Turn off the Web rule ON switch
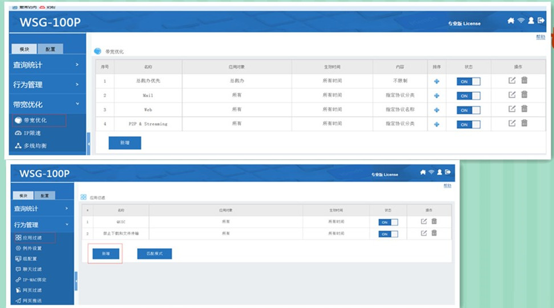 pyautogui.click(x=468, y=110)
